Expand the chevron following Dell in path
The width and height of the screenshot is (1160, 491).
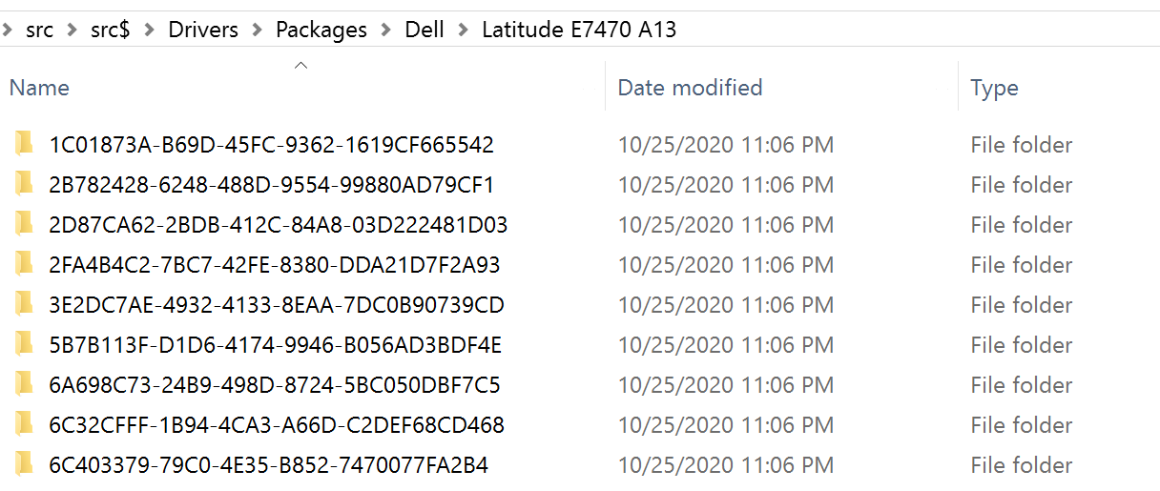(x=463, y=31)
